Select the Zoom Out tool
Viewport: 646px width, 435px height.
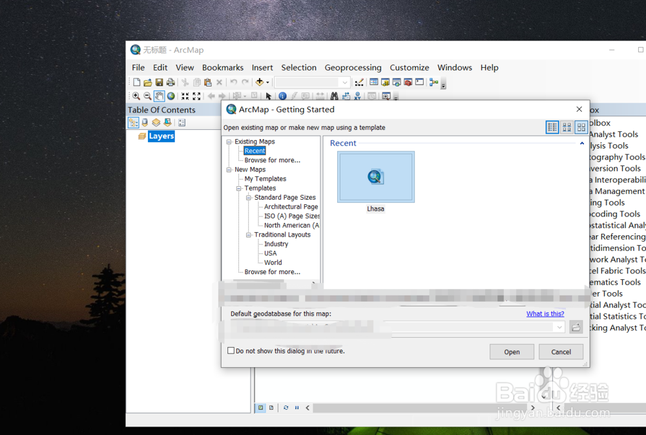147,96
